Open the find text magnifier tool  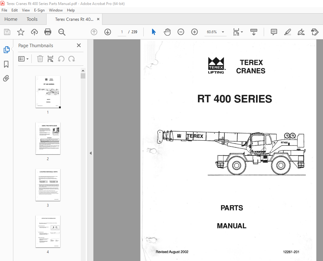(62, 32)
